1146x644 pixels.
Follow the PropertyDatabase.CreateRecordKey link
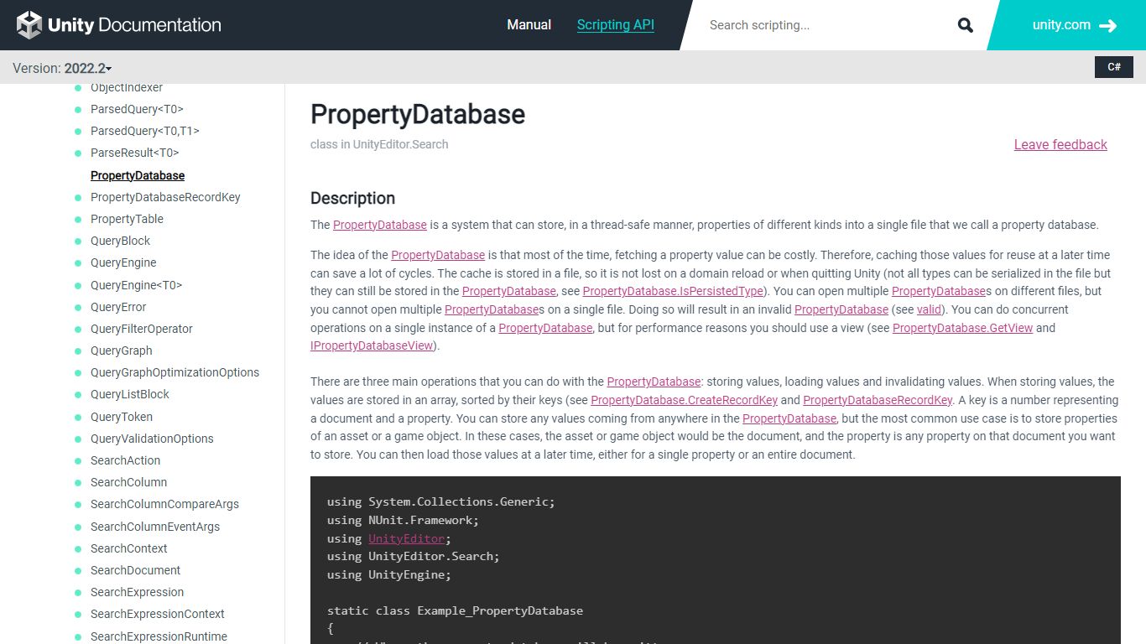pos(684,400)
